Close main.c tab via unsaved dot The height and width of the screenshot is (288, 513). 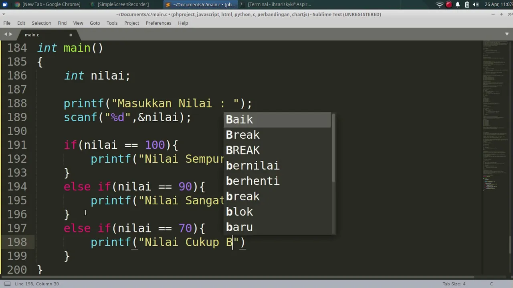tap(71, 35)
